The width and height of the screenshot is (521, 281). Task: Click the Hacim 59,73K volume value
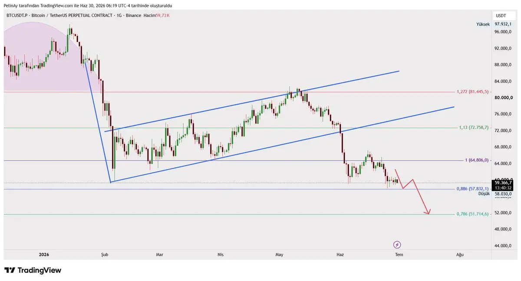click(156, 15)
